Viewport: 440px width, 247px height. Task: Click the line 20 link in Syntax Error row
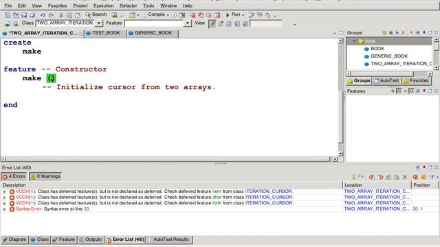click(86, 209)
